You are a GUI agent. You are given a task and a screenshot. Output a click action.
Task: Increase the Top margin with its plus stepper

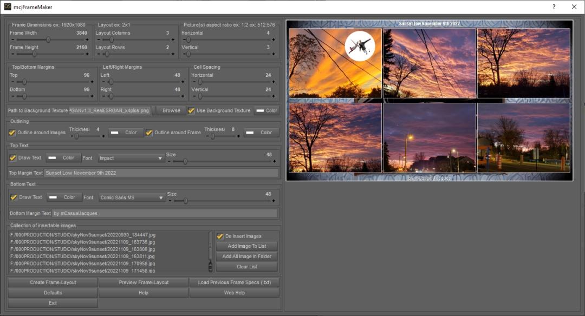(x=92, y=82)
